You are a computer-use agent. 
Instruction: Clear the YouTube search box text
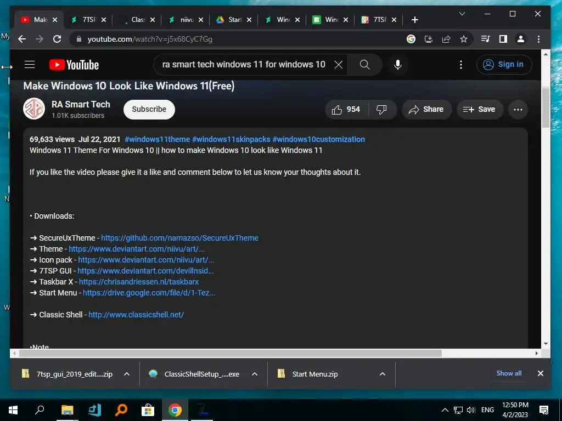point(338,65)
